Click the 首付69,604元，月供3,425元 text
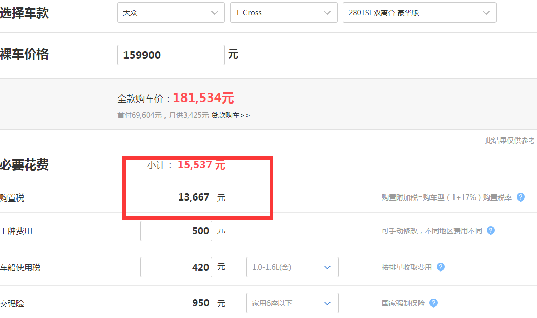This screenshot has width=537, height=318. [163, 115]
